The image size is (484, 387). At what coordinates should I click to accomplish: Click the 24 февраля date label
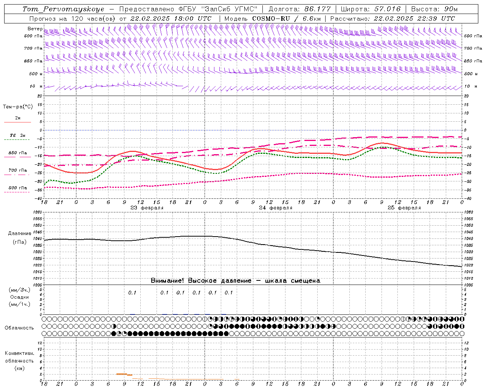point(276,208)
